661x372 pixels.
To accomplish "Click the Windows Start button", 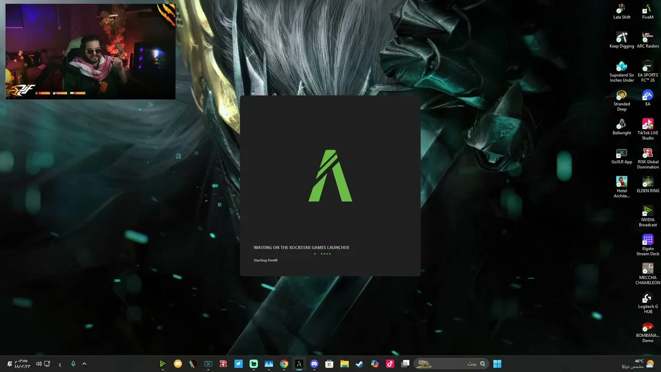I will [x=497, y=364].
